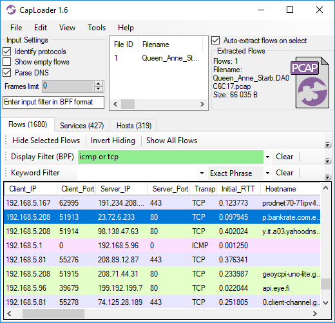Select flow to api.eye.fi
Image resolution: width=335 pixels, height=323 pixels.
pos(162,288)
